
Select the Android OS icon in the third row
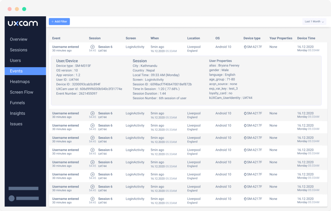point(245,126)
